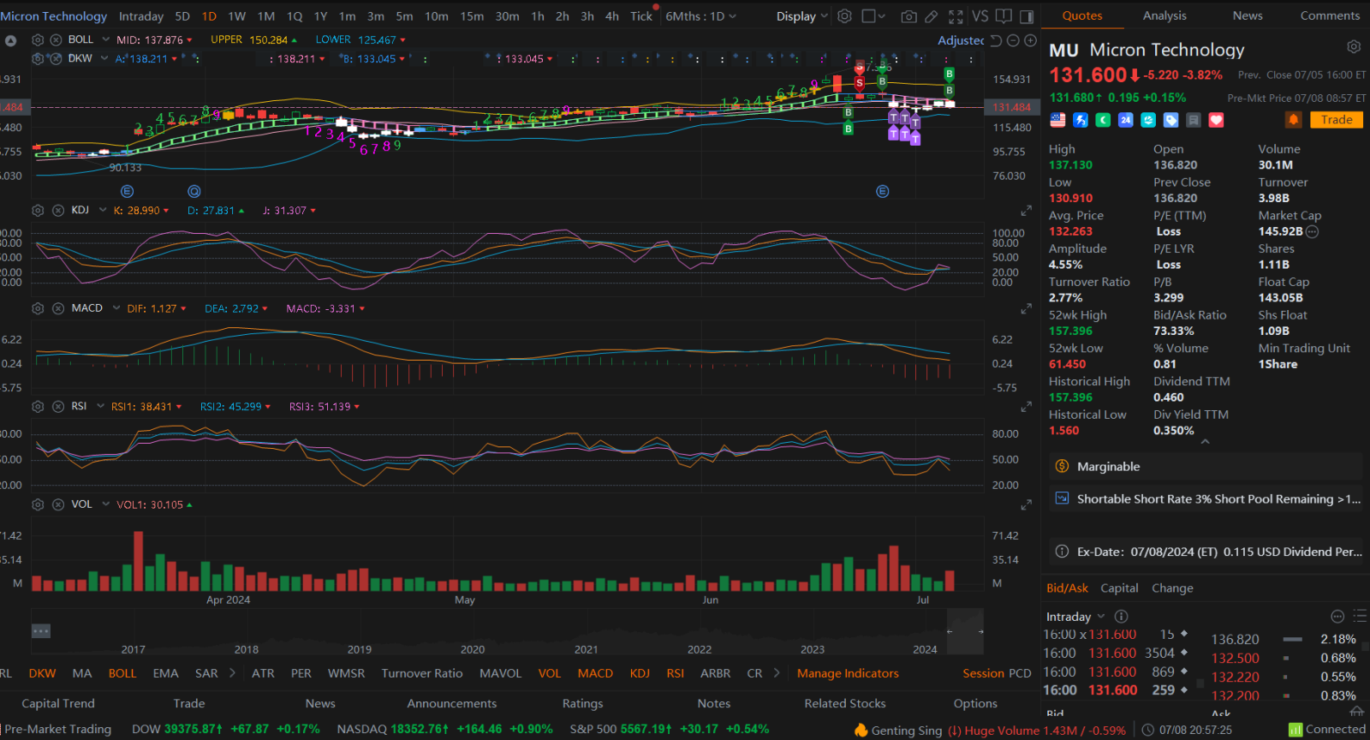Viewport: 1370px width, 740px height.
Task: Select the drawing pencil tool
Action: tap(932, 16)
